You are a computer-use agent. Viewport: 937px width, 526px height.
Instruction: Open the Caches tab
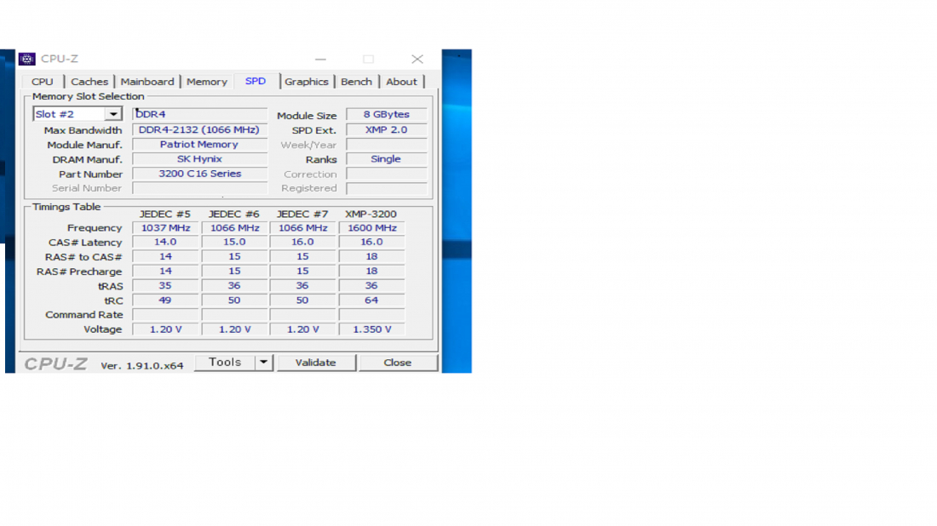click(89, 82)
